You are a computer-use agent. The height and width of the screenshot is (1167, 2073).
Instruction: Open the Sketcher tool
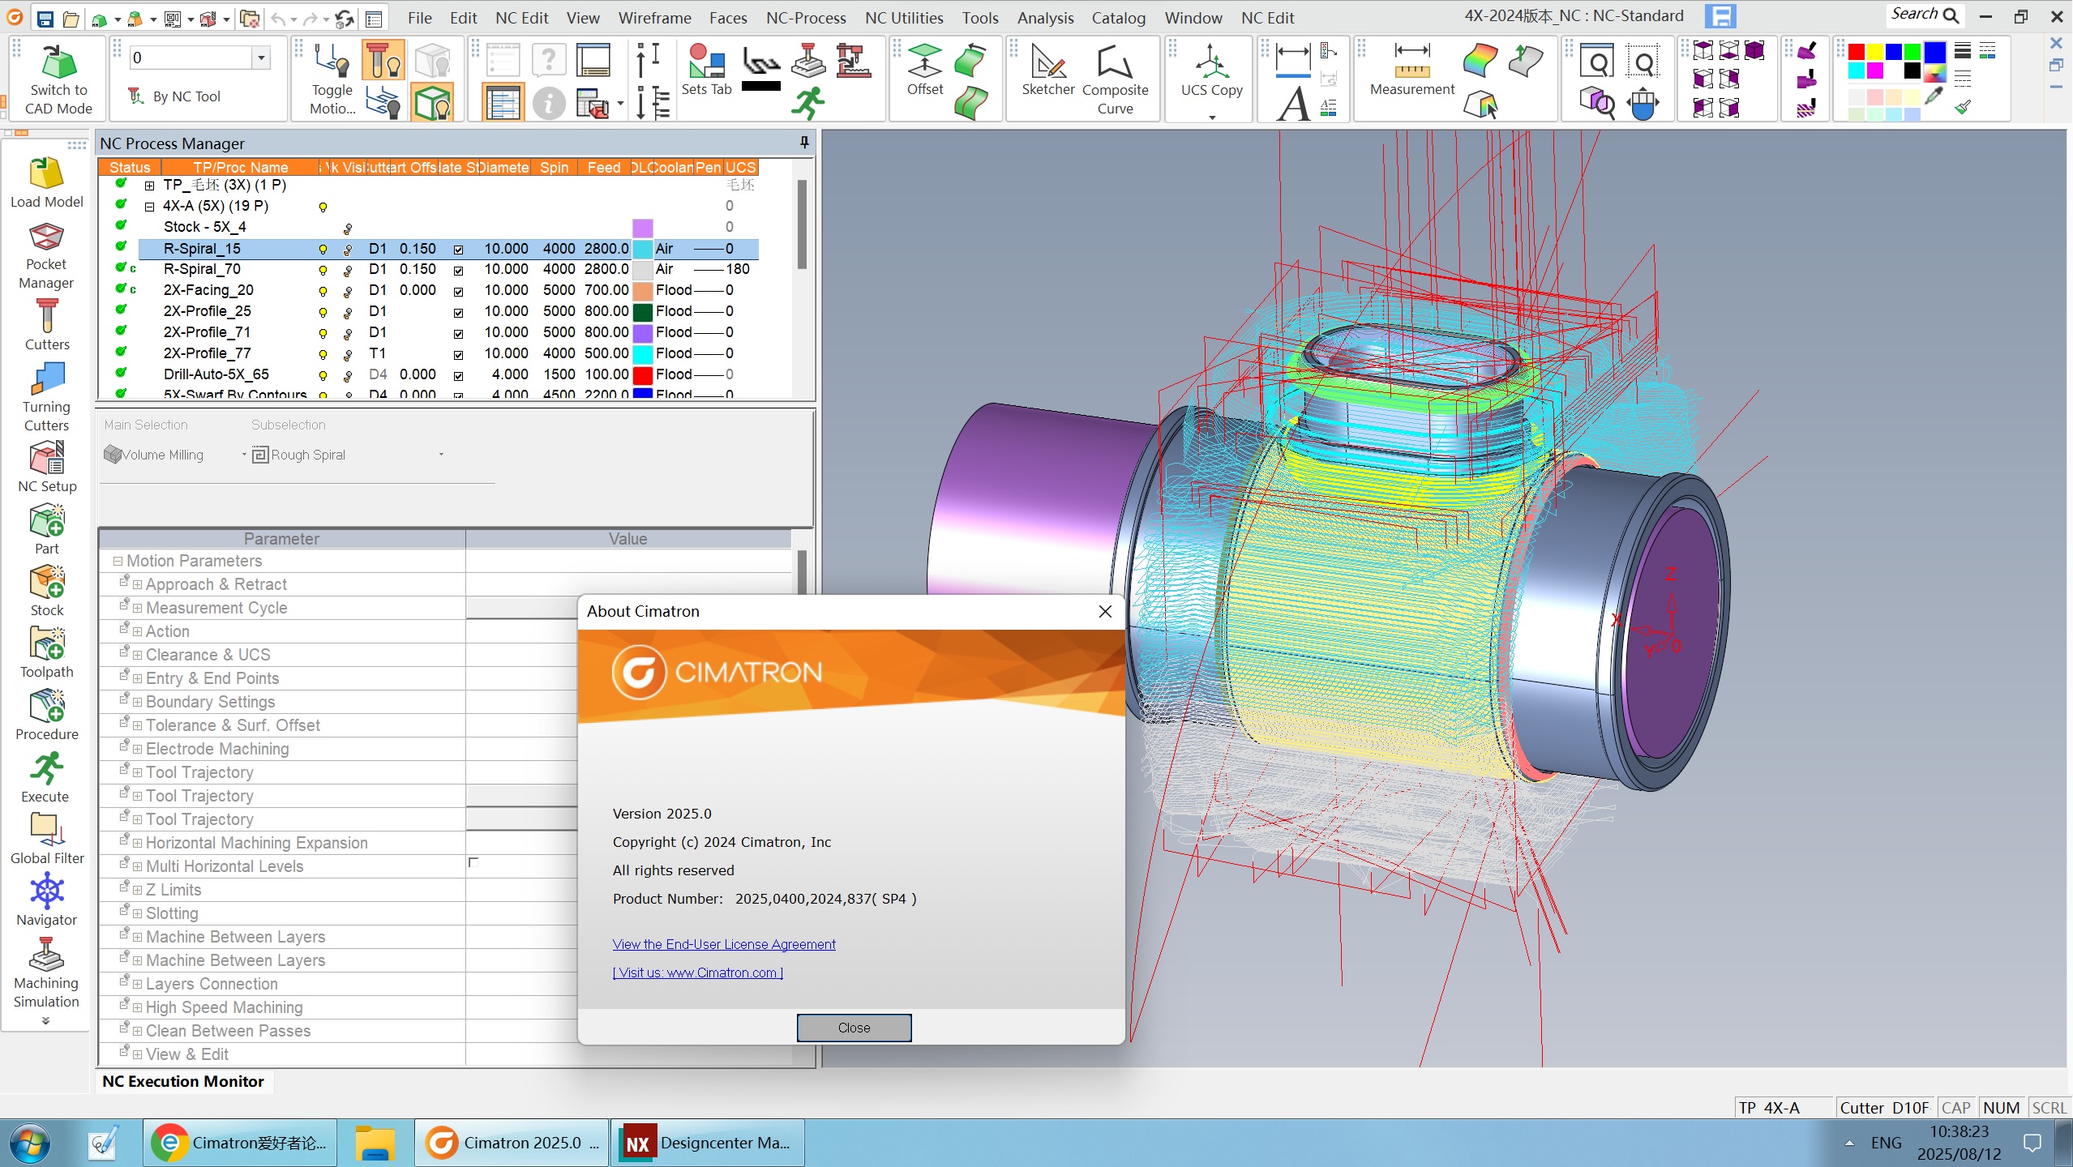[x=1048, y=70]
